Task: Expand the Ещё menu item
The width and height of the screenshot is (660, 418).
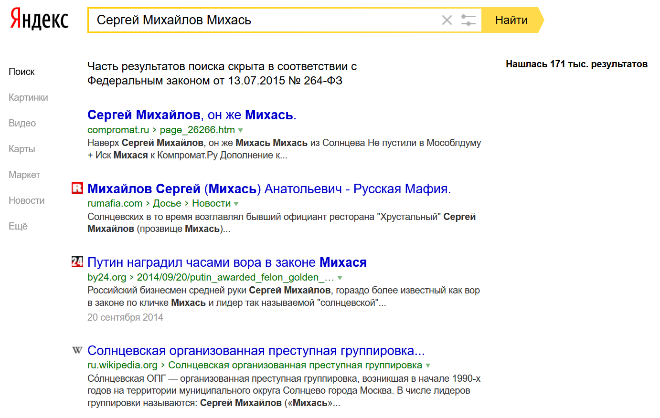Action: 18,226
